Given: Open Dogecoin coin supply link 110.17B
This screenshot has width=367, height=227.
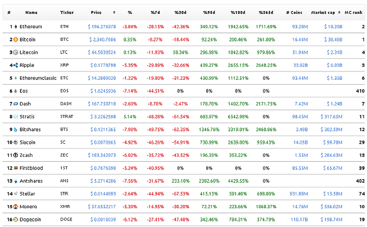Looking at the screenshot, I should tap(299, 219).
